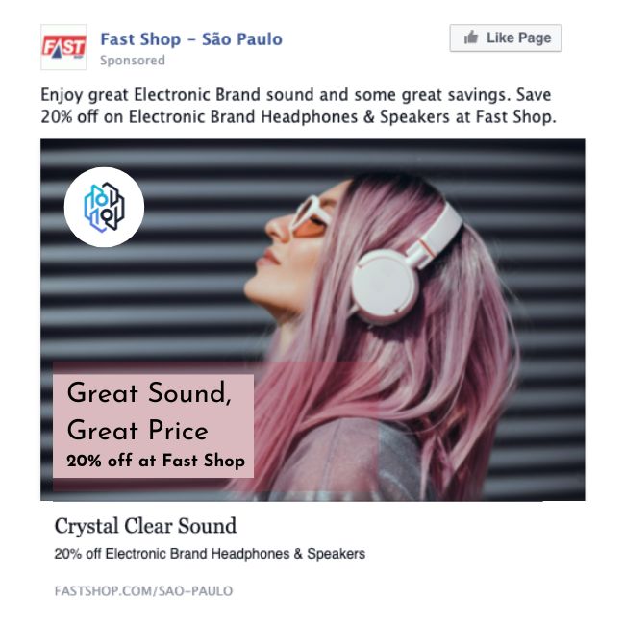Click the circular brand logo in ad image
Image resolution: width=625 pixels, height=625 pixels.
tap(104, 208)
